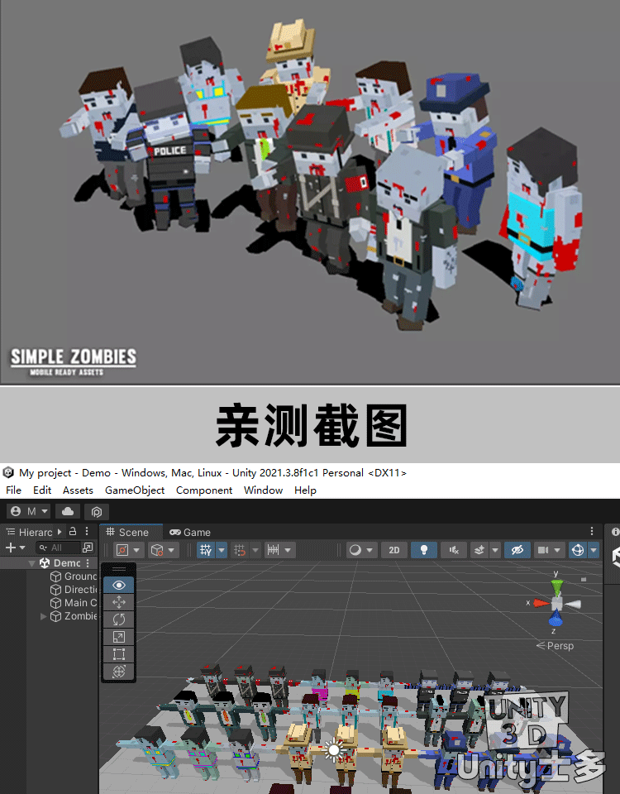The width and height of the screenshot is (620, 794).
Task: Select the Move tool
Action: (x=119, y=602)
